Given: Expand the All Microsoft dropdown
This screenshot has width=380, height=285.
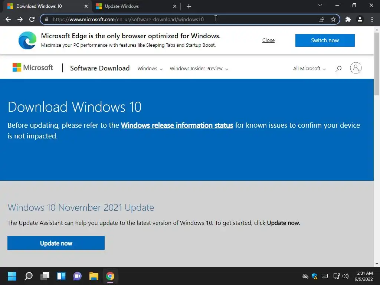Looking at the screenshot, I should (309, 69).
